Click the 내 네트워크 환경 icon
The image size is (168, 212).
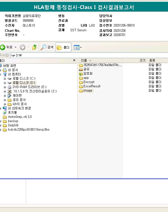(x=5, y=108)
